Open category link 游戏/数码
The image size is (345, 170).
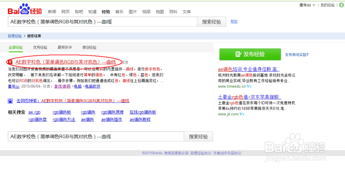pyautogui.click(x=62, y=86)
